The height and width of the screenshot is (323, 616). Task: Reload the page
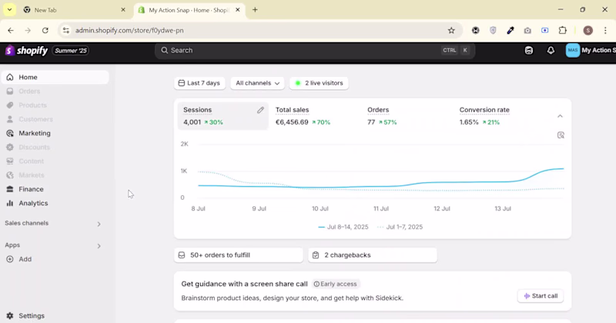pyautogui.click(x=45, y=30)
